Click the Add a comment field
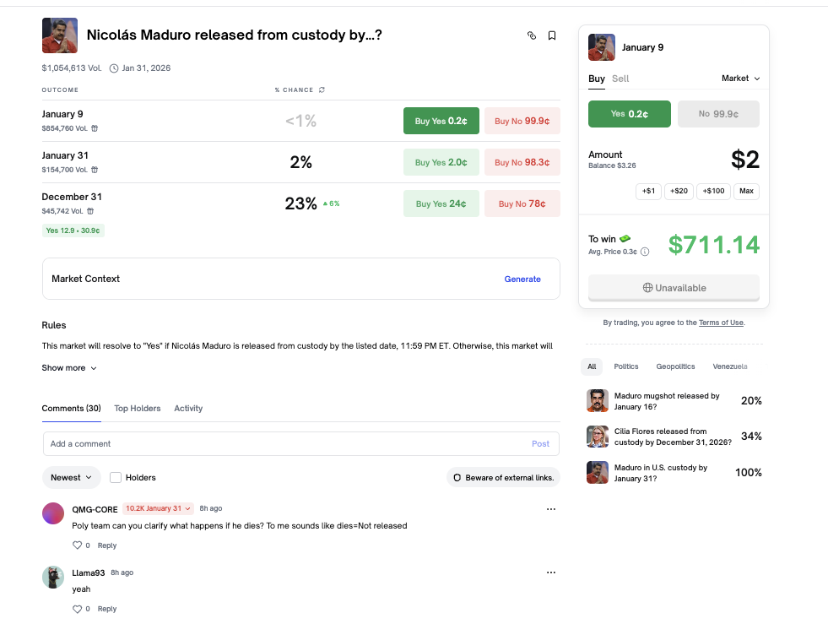 coord(287,443)
